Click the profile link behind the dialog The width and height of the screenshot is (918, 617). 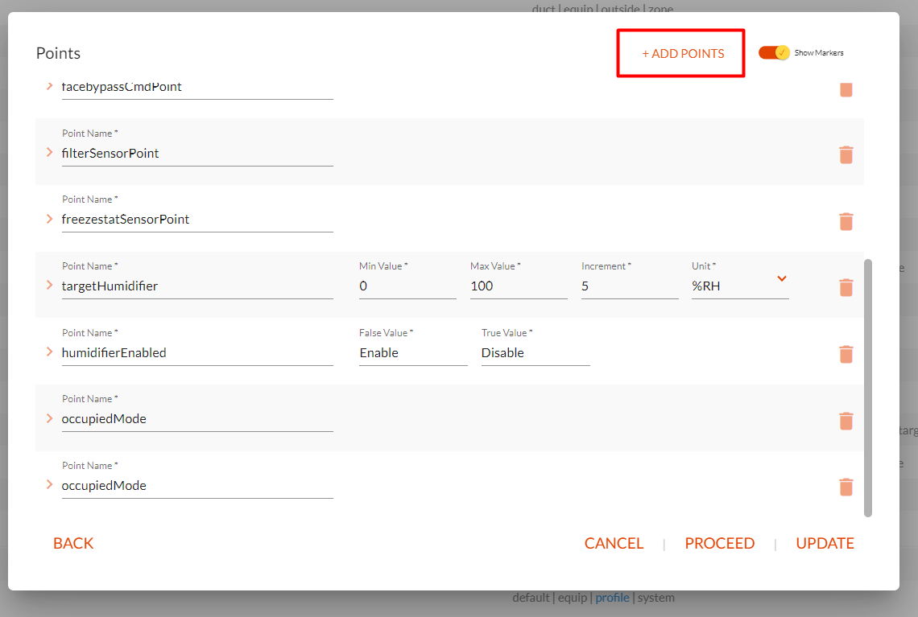point(612,598)
